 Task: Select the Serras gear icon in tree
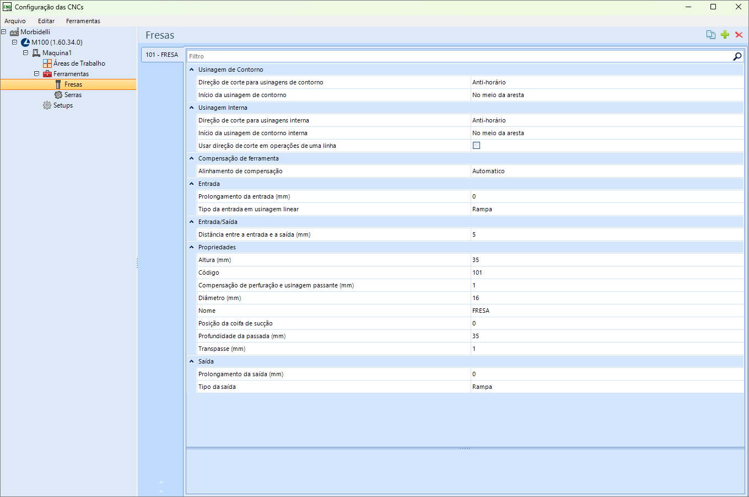tap(58, 95)
